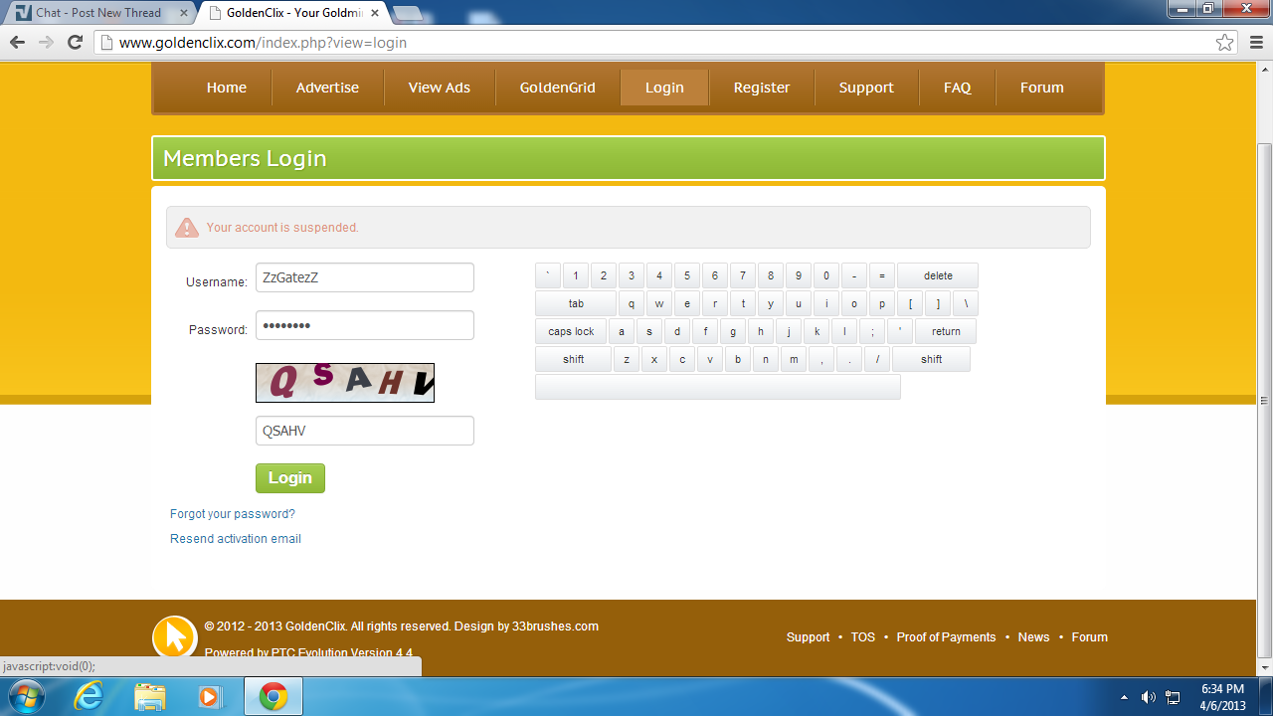The height and width of the screenshot is (716, 1273).
Task: Open a new browser tab
Action: pyautogui.click(x=408, y=13)
